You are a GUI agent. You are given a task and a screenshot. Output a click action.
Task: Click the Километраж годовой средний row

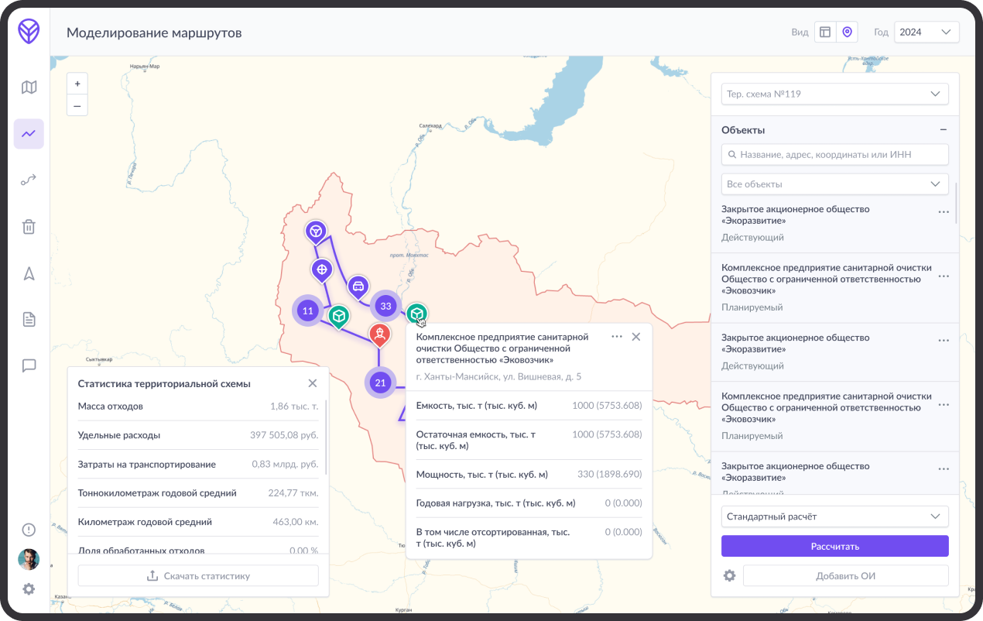pyautogui.click(x=198, y=522)
